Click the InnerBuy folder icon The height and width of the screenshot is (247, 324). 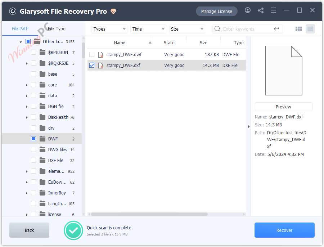click(42, 193)
